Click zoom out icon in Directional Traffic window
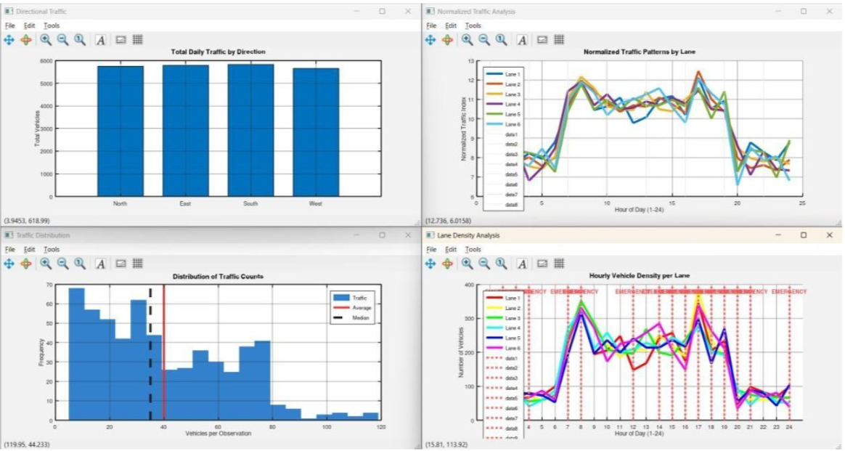The height and width of the screenshot is (451, 845). pyautogui.click(x=63, y=40)
